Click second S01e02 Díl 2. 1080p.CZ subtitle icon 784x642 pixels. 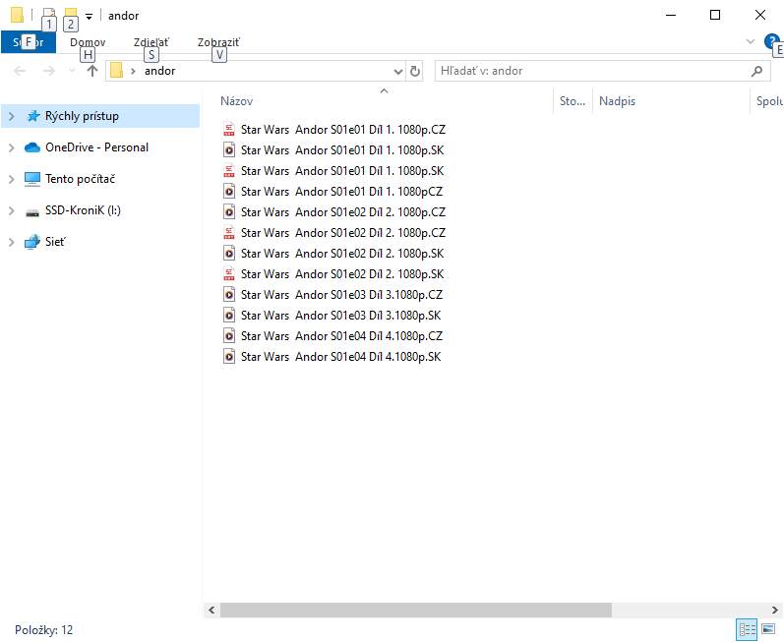[x=229, y=233]
